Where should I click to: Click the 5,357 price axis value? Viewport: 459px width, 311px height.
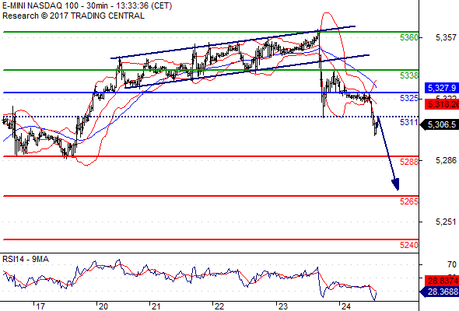point(446,37)
